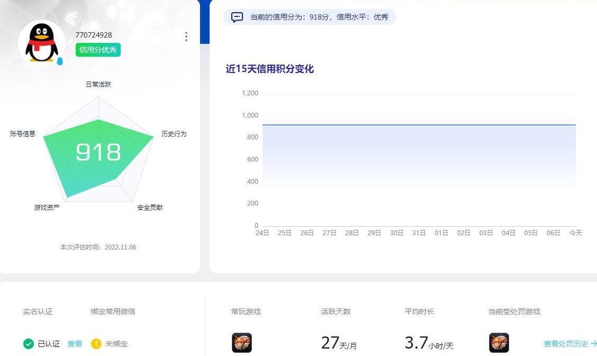The height and width of the screenshot is (356, 597).
Task: Click the 近15天信用积分变化 chart title
Action: (269, 69)
